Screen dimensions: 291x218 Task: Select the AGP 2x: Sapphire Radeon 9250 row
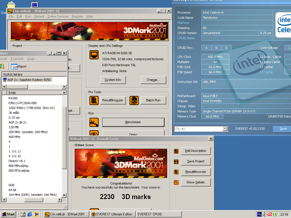click(28, 80)
